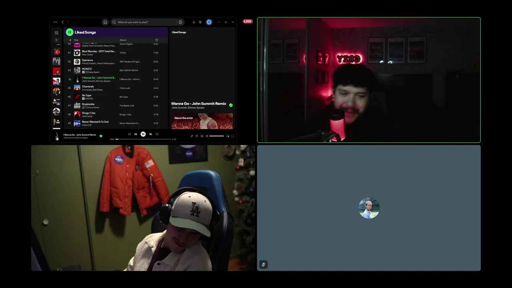
Task: Click Blue Monday album cover thumbnail
Action: pos(77,53)
